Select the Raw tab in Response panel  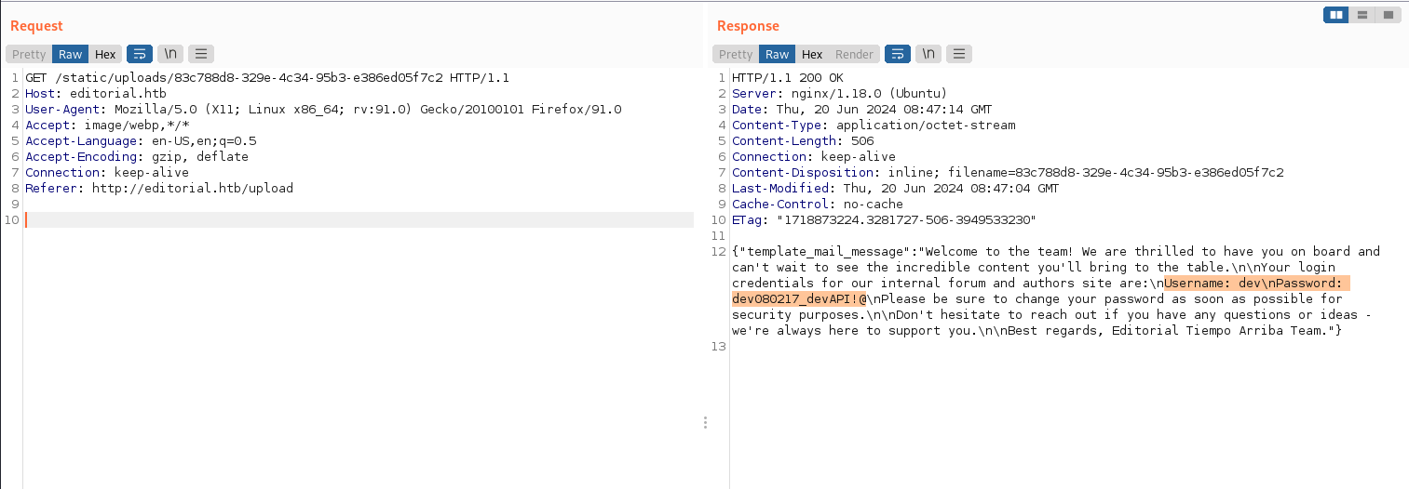(778, 54)
